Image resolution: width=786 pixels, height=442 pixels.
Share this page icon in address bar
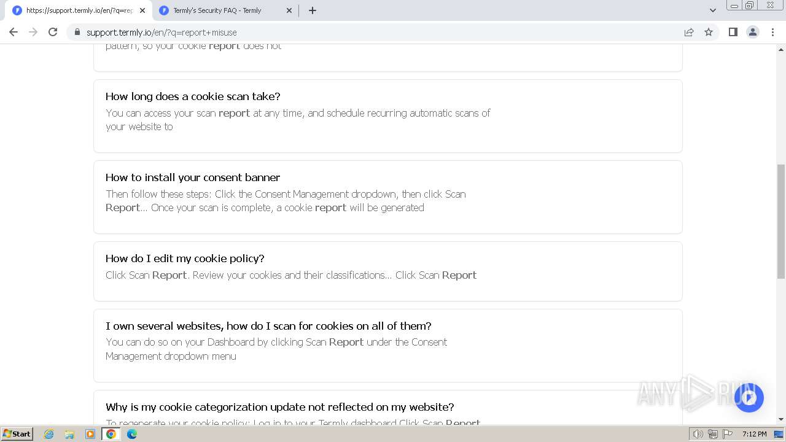pyautogui.click(x=689, y=32)
